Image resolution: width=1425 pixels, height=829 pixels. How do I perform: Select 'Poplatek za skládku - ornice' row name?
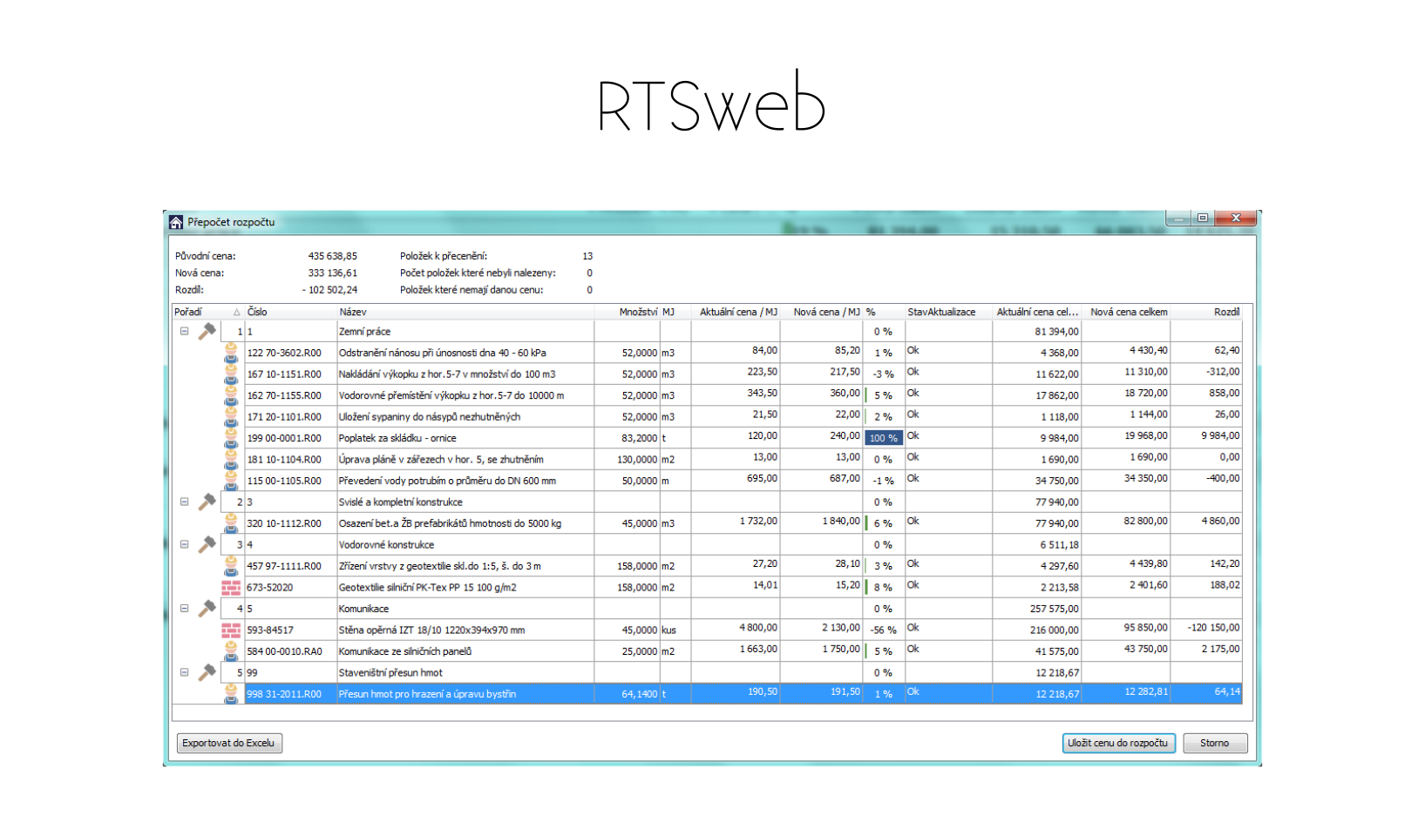coord(397,438)
